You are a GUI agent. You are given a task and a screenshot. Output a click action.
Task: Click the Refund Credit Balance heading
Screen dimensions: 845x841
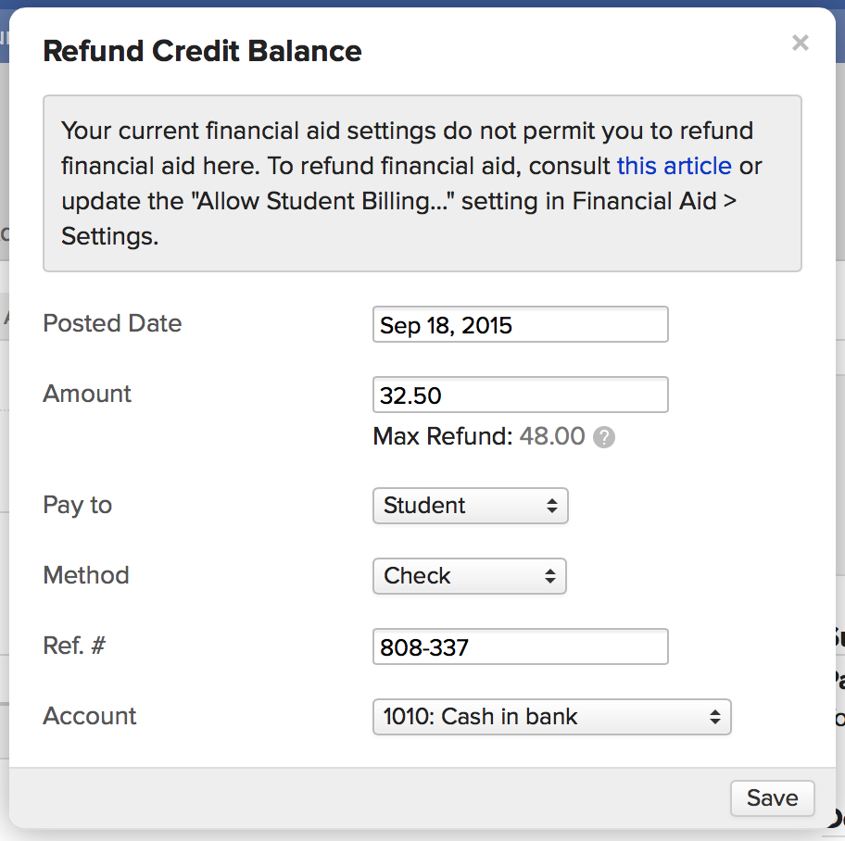point(202,51)
